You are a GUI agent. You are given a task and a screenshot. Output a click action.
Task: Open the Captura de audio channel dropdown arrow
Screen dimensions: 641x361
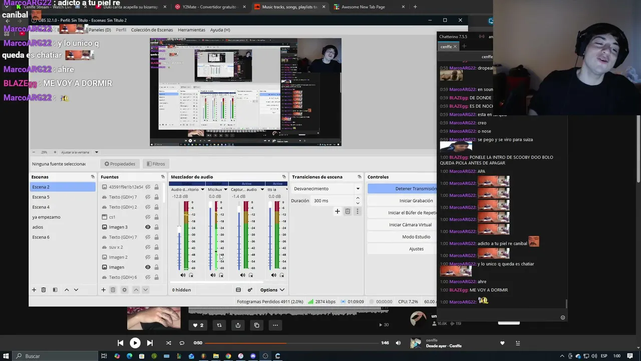[x=261, y=190]
